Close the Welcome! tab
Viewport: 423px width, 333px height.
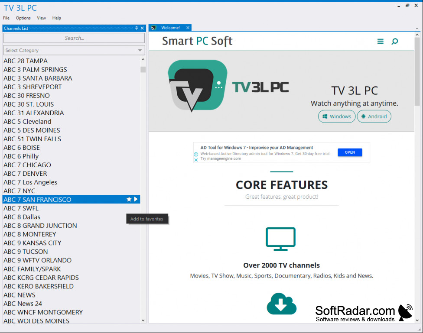point(188,28)
